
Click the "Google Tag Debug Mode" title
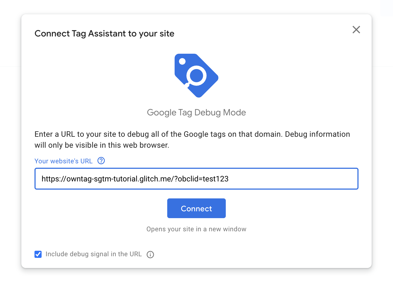[196, 112]
